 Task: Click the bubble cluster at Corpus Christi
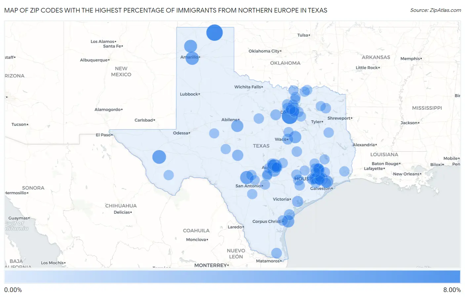pos(288,221)
